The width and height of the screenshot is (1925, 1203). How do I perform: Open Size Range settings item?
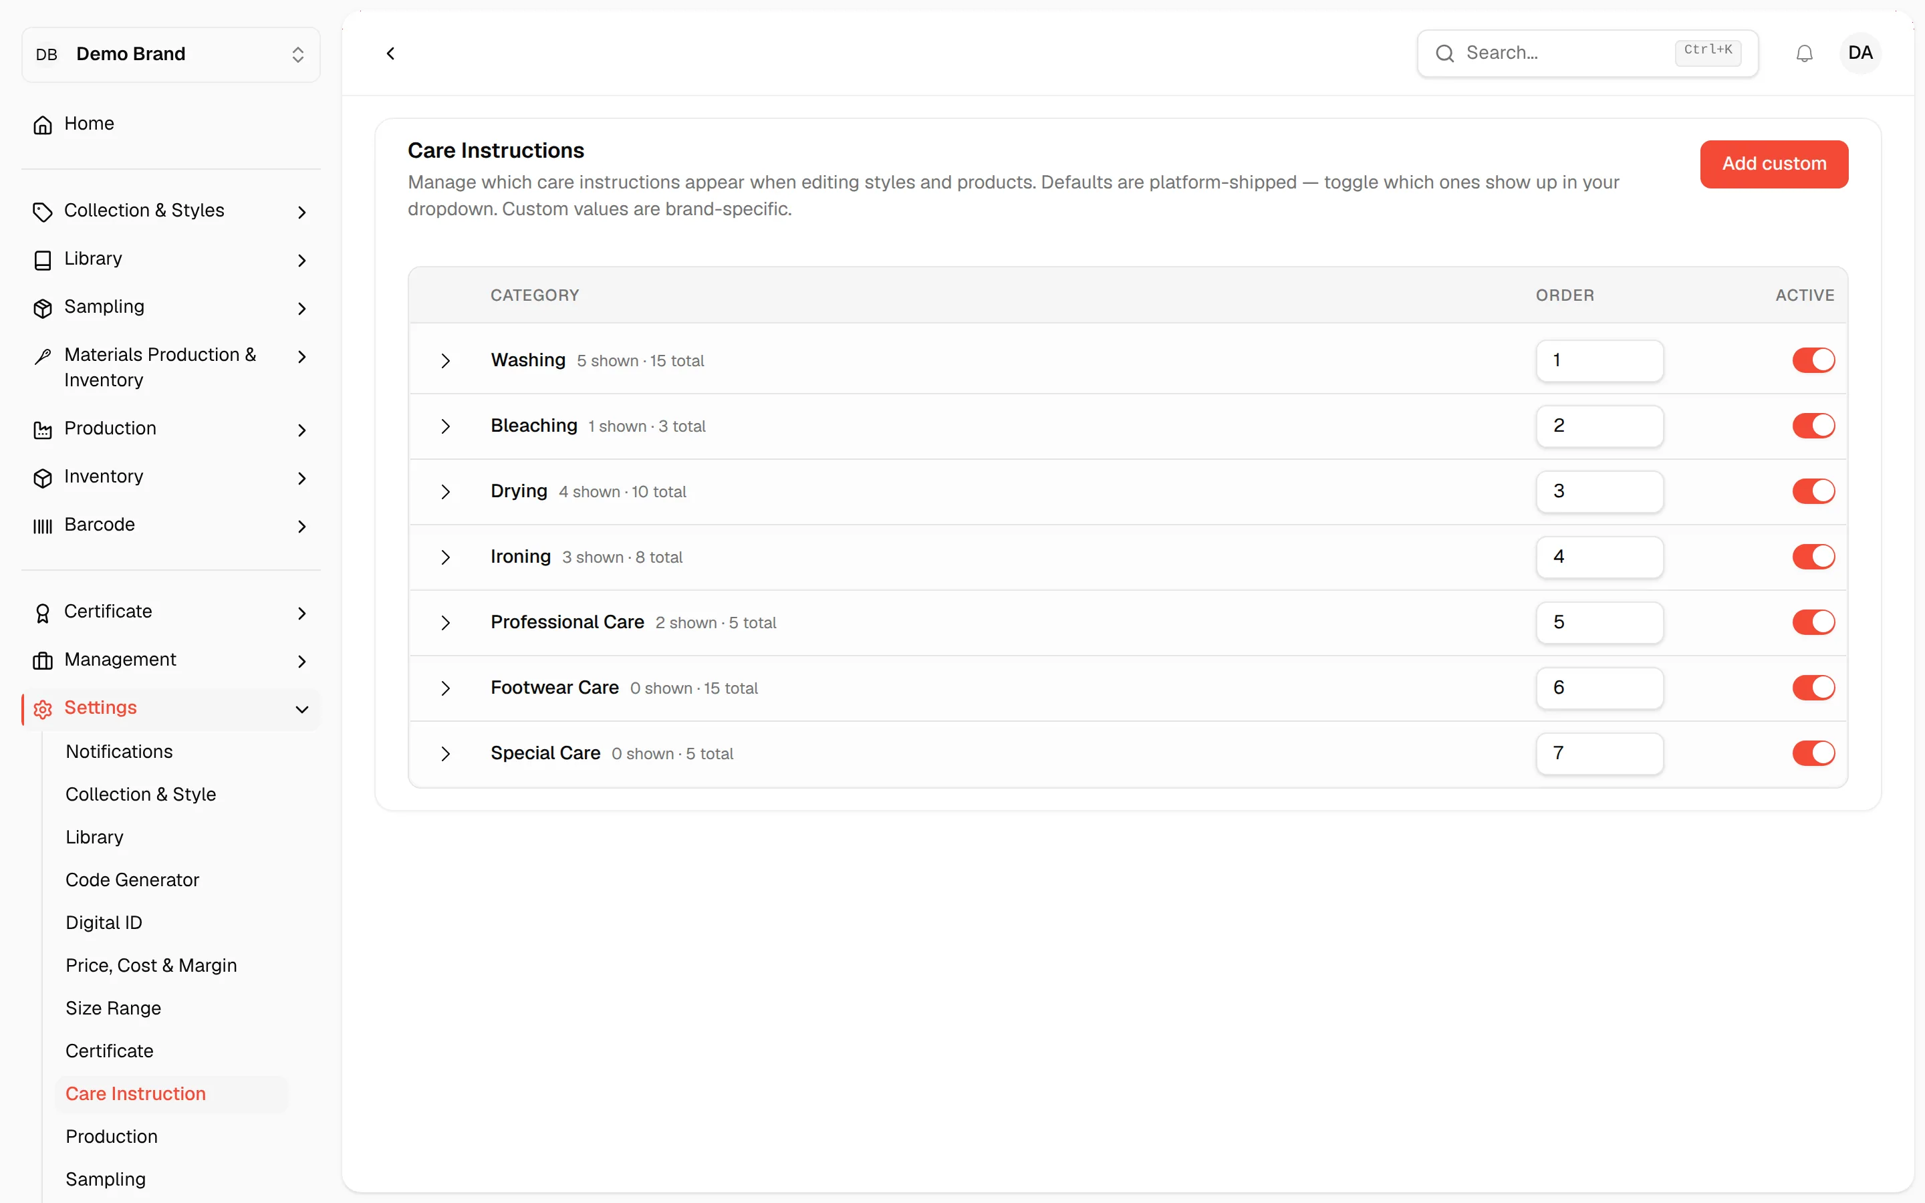coord(113,1008)
